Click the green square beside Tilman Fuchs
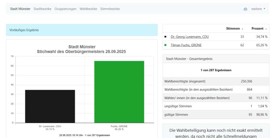 tap(165, 45)
